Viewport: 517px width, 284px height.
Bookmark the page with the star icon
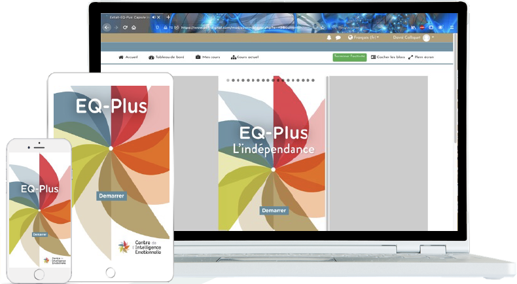pos(323,27)
